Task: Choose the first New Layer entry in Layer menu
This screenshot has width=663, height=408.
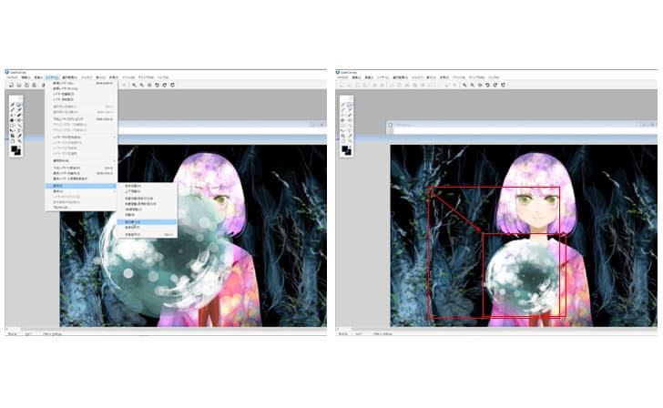Action: coord(81,83)
